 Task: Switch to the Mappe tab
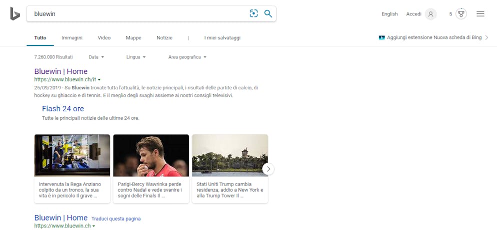coord(133,37)
